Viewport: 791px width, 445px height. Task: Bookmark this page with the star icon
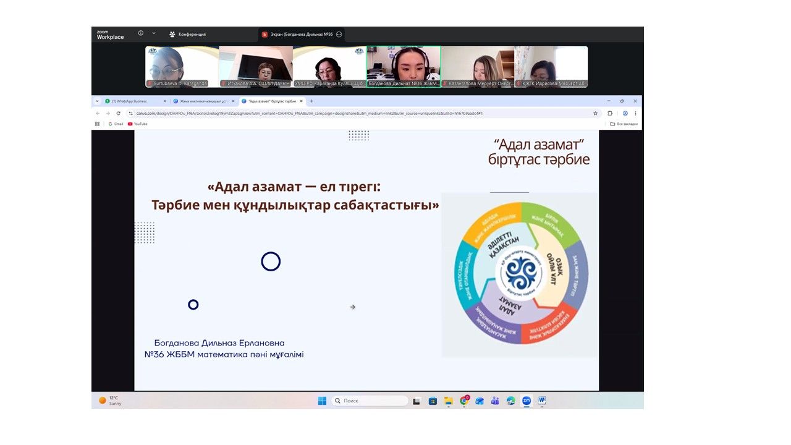[595, 114]
